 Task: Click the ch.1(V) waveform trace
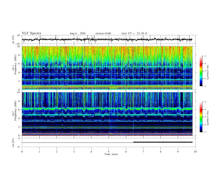tap(107, 39)
